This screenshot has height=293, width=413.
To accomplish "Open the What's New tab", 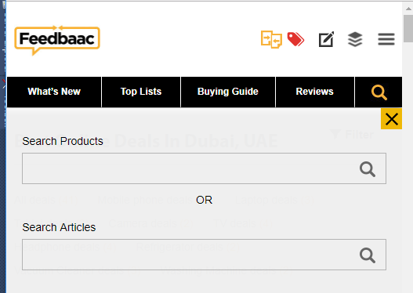I will (54, 92).
